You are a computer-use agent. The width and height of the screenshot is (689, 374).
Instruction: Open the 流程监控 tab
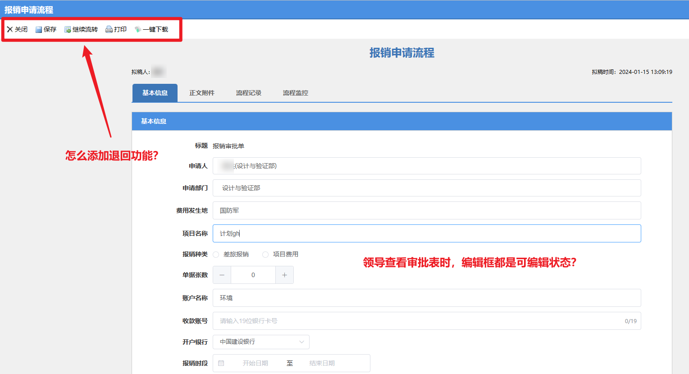click(296, 93)
